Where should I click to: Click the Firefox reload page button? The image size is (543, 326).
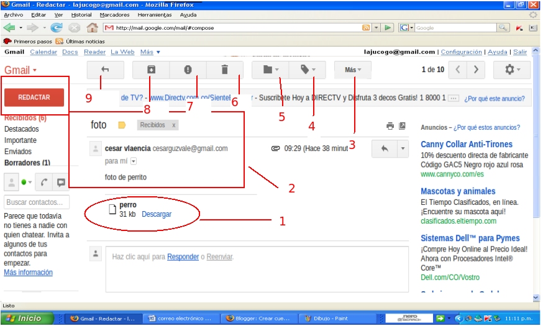pos(57,28)
